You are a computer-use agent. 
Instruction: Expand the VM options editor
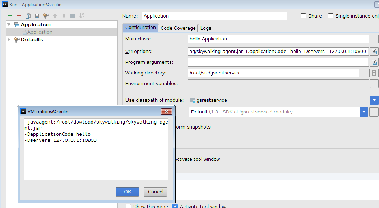click(x=374, y=51)
